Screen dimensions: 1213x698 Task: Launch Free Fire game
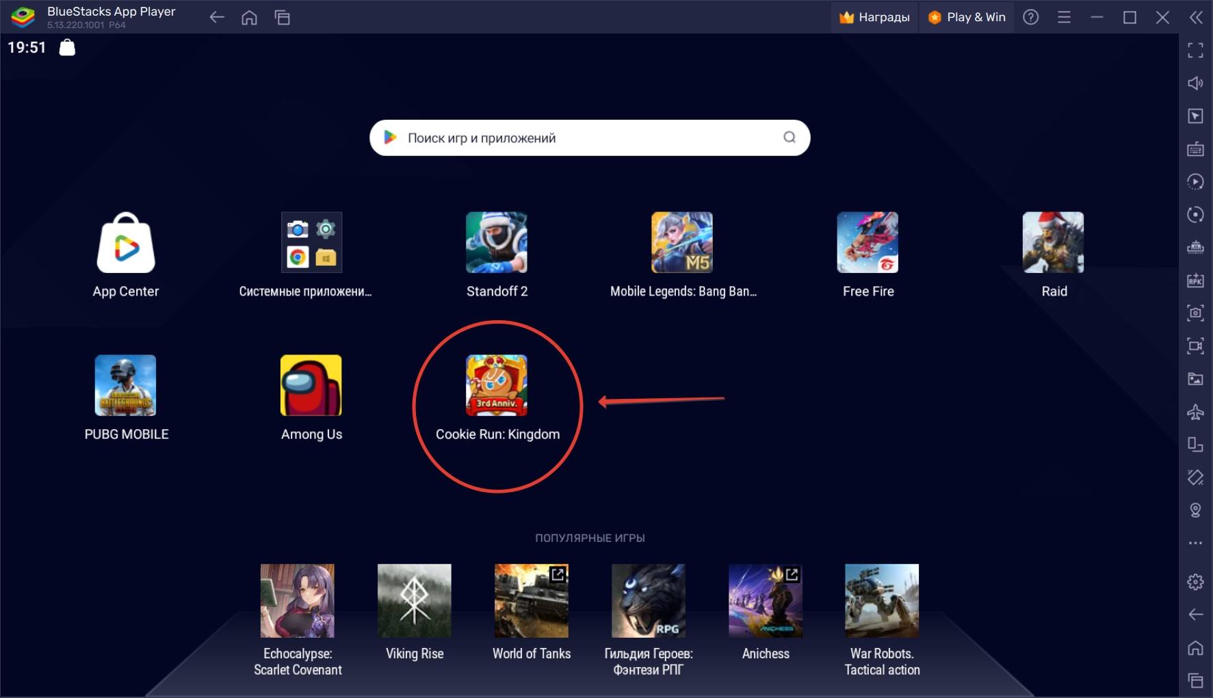868,242
